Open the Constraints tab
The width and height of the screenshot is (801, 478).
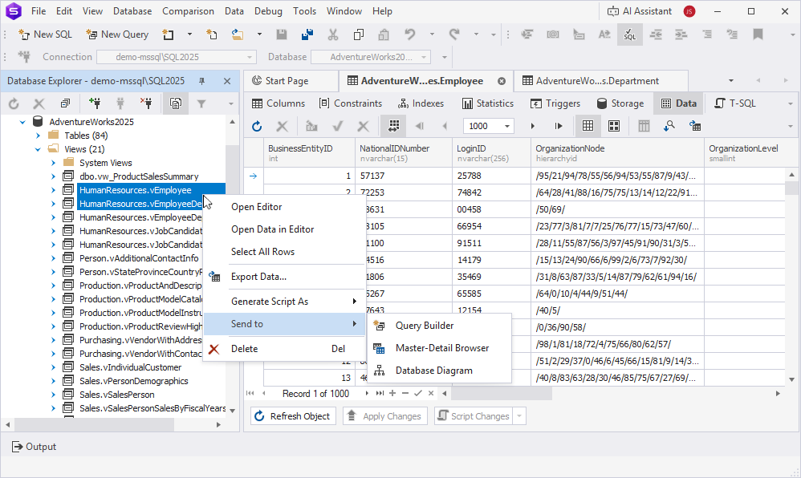click(351, 103)
